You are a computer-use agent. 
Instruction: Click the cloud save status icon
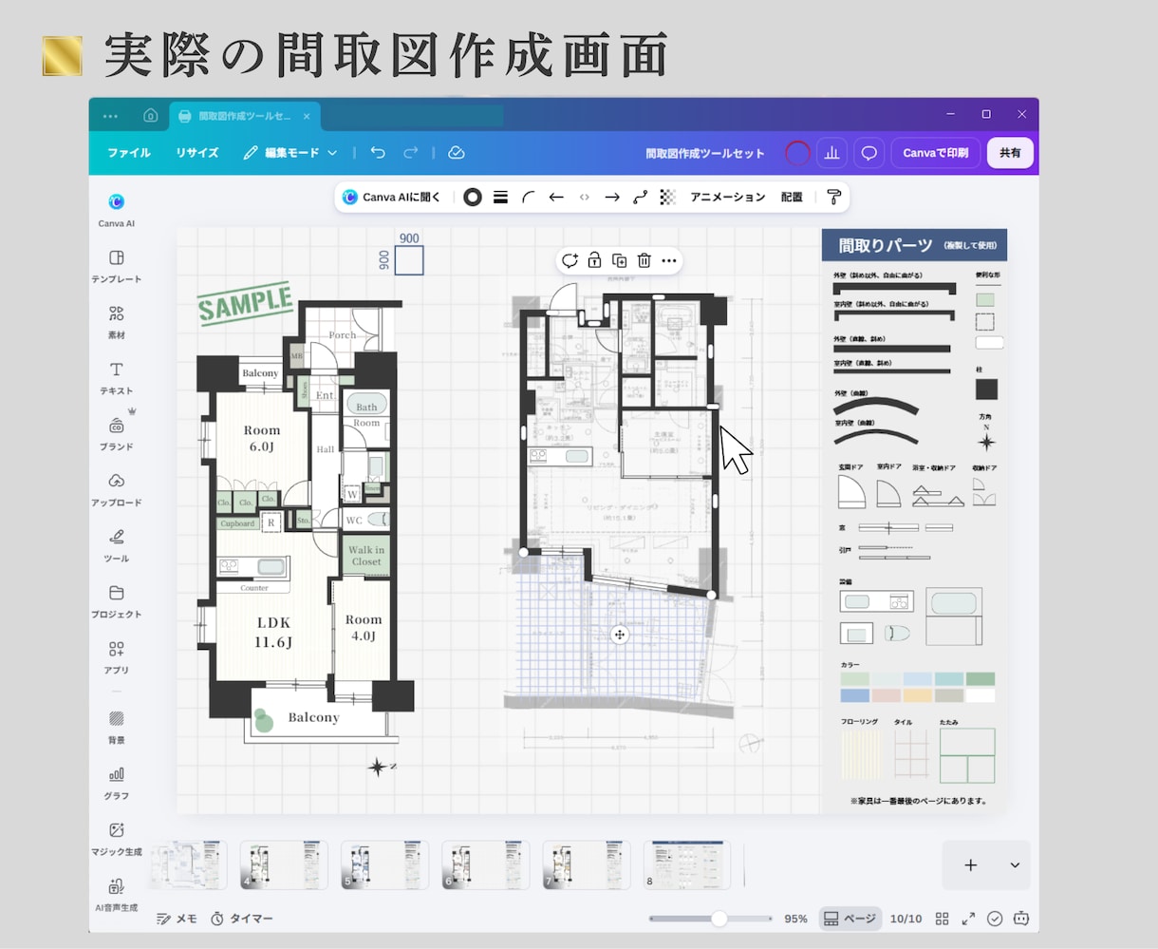(456, 152)
